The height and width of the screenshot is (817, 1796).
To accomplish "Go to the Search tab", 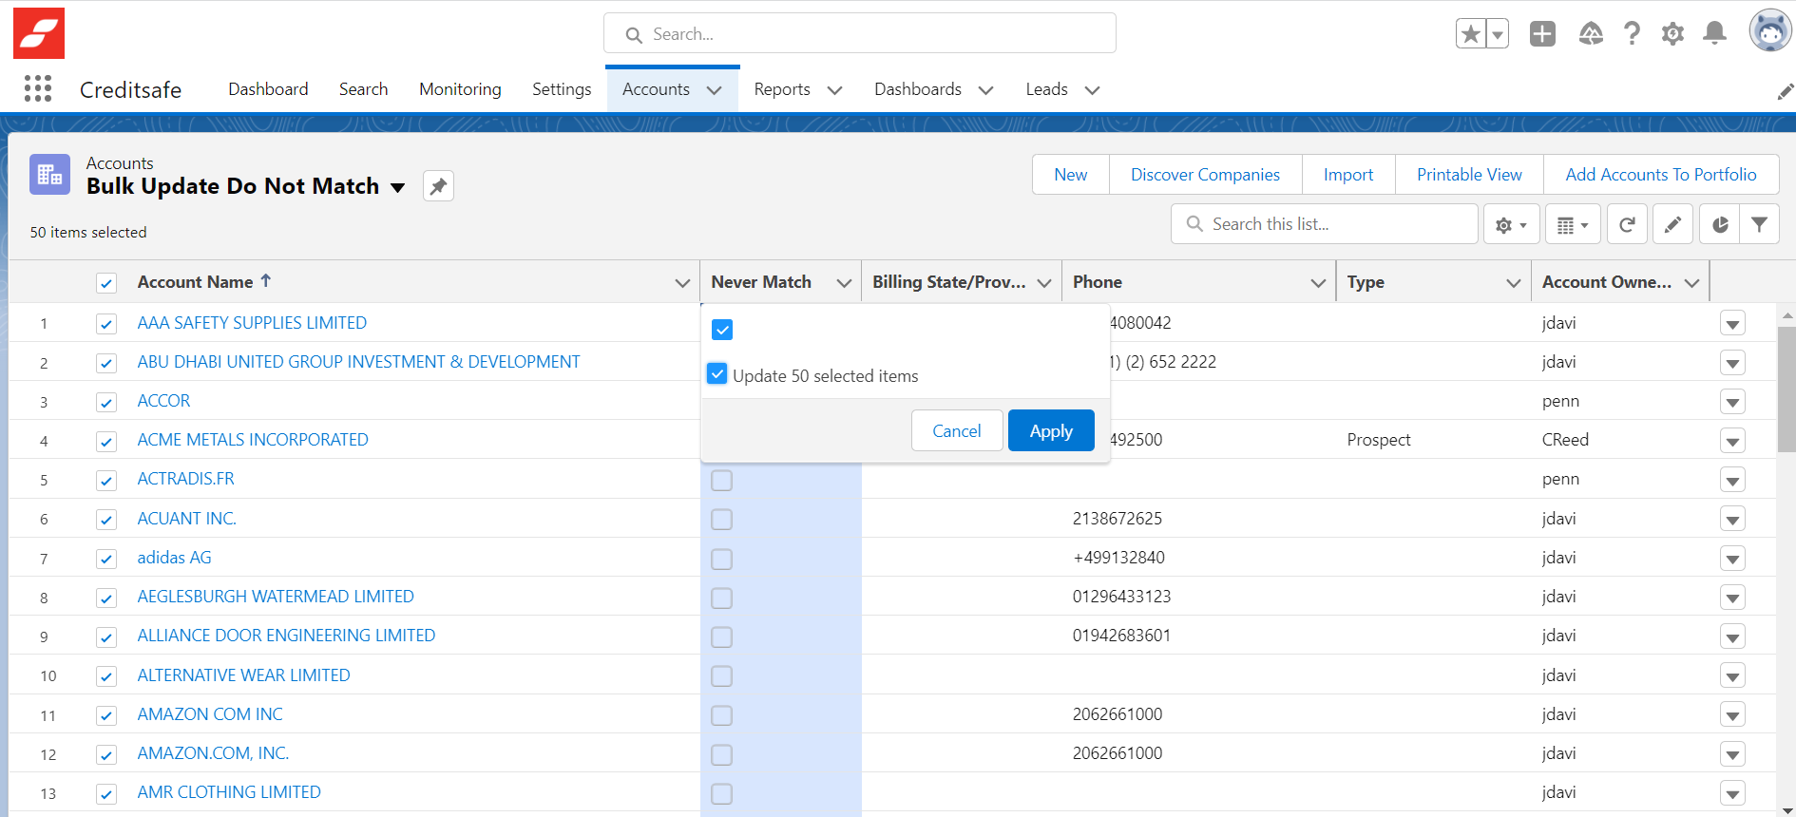I will point(363,89).
